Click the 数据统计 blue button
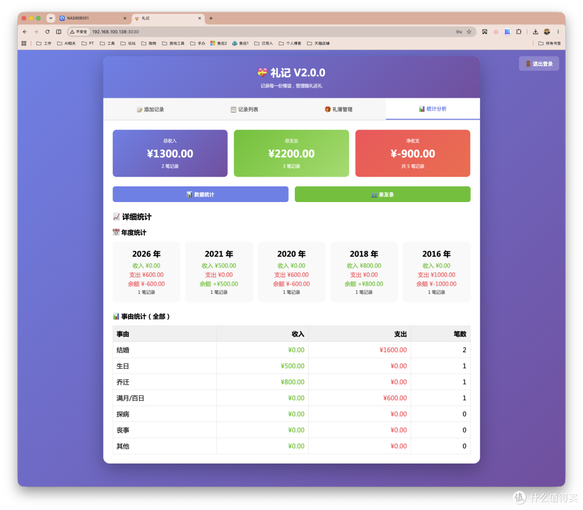This screenshot has height=510, width=583. coord(200,194)
